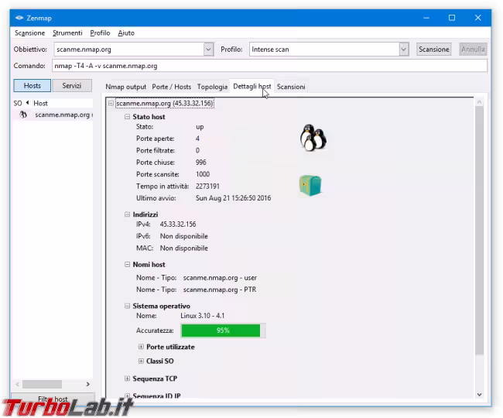503x418 pixels.
Task: Click the green safe vulnerability icon
Action: 310,186
